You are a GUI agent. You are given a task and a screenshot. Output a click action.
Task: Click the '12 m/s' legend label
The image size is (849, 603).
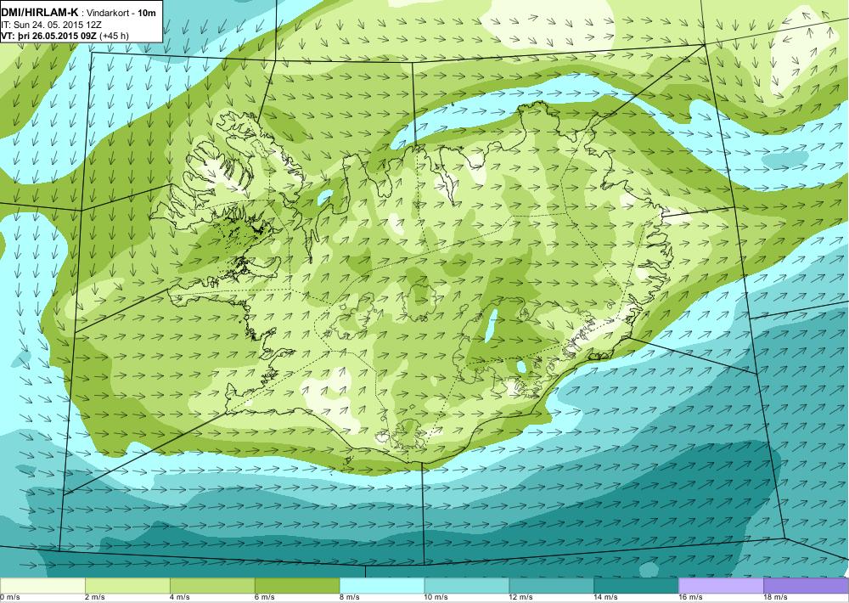point(521,598)
